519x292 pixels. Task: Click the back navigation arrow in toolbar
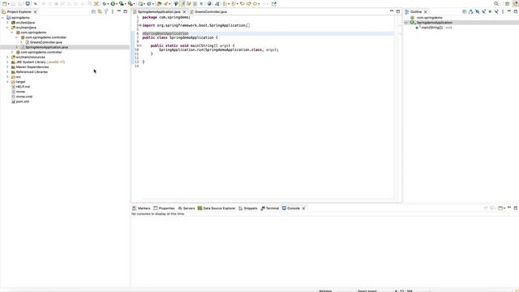pyautogui.click(x=255, y=3)
